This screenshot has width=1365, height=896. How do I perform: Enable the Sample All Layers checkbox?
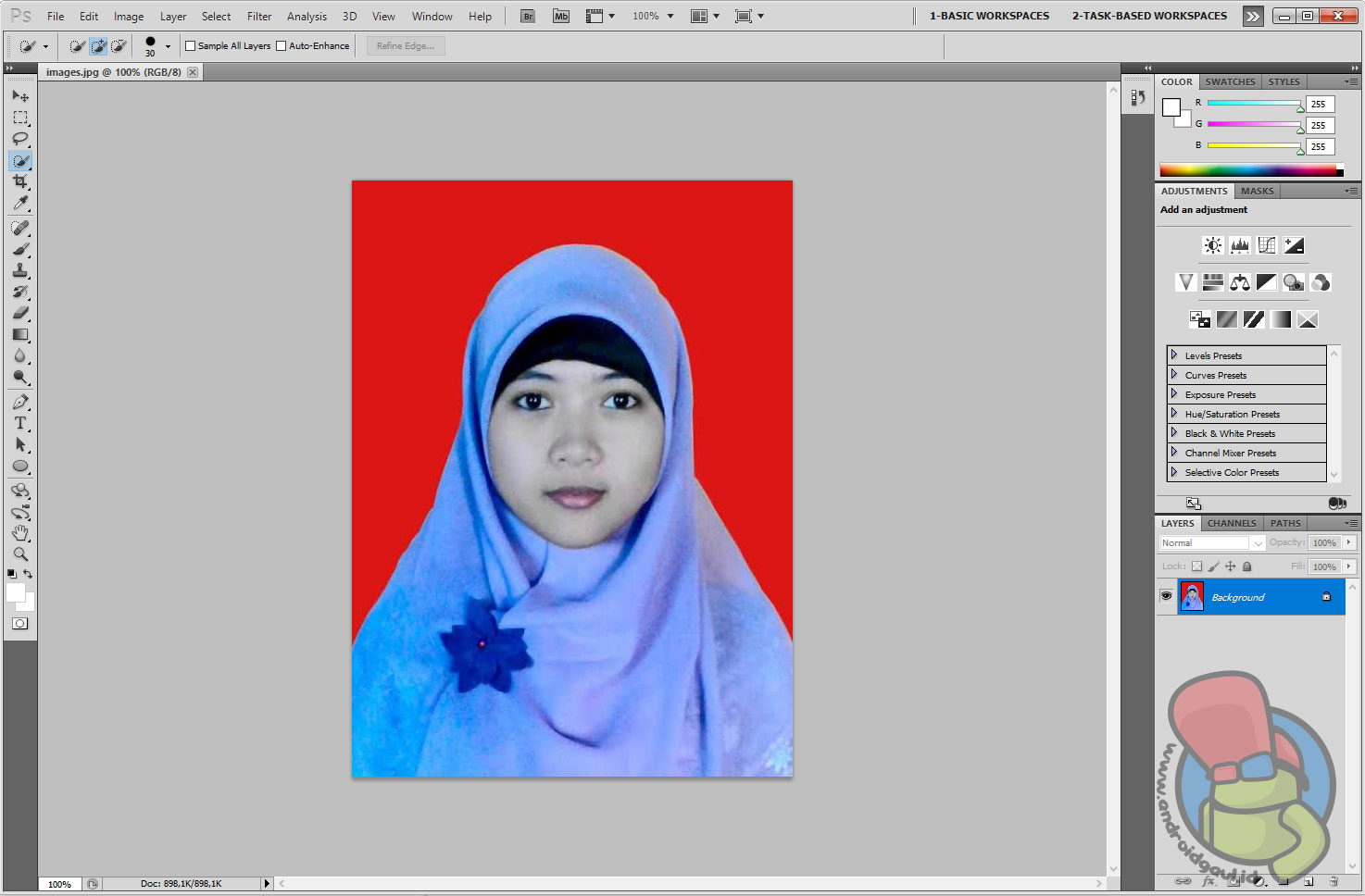point(190,44)
